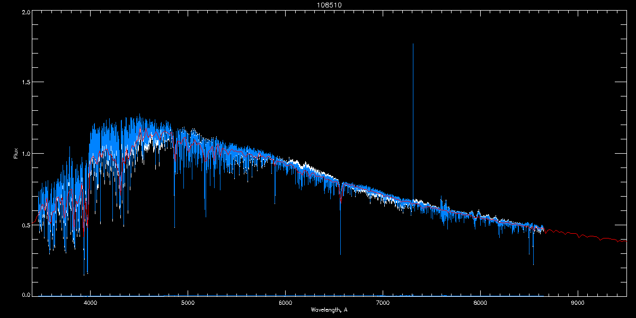This screenshot has height=318, width=636.
Task: Click the tall gray spike's top near 7300
Action: [x=413, y=45]
